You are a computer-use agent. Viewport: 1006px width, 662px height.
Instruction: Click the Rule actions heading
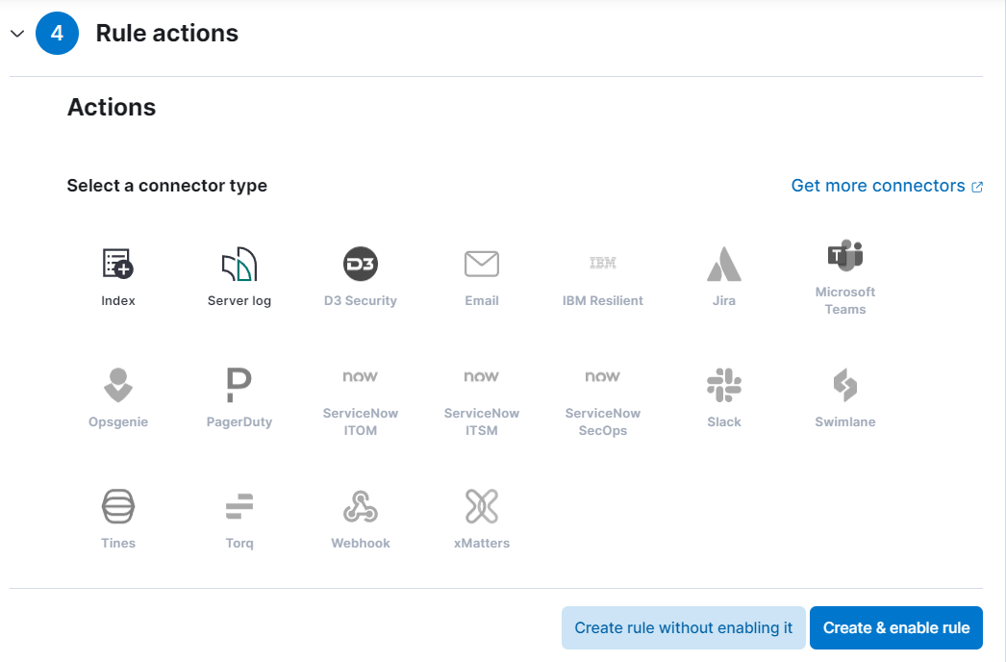click(166, 34)
